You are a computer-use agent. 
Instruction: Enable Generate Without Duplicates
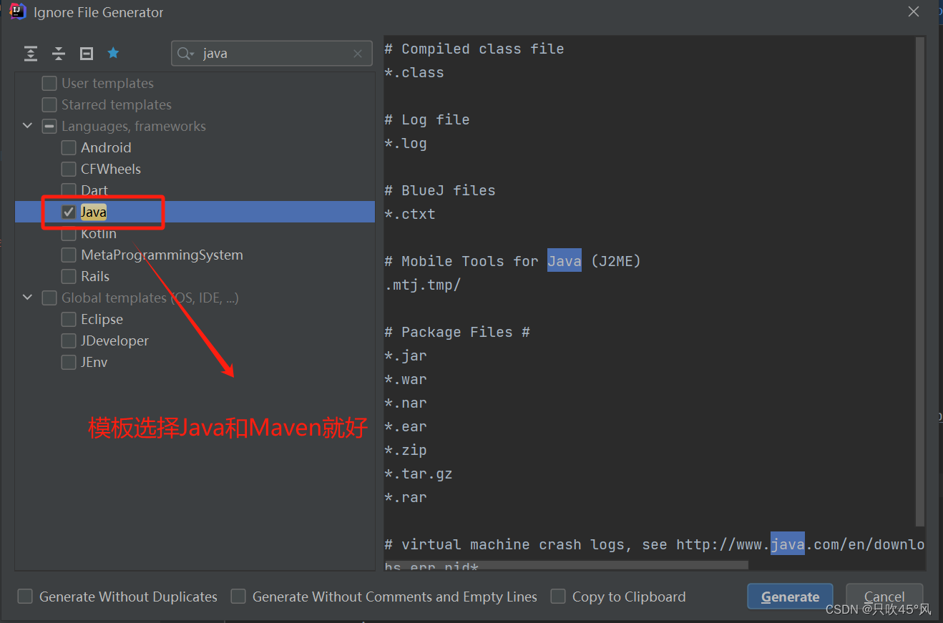(25, 597)
